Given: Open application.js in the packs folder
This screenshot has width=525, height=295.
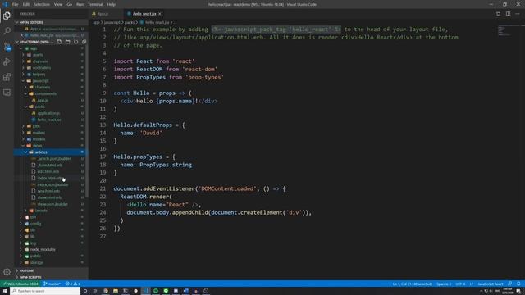Looking at the screenshot, I should pos(48,113).
